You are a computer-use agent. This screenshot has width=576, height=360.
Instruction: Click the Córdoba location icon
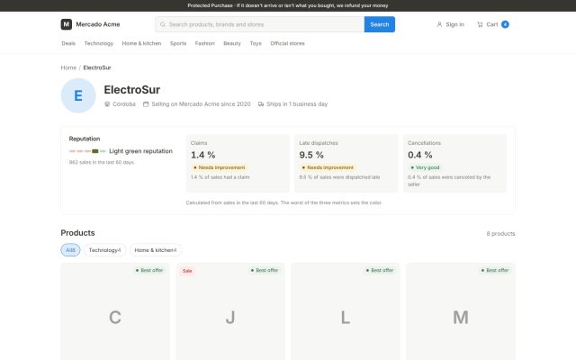click(x=107, y=104)
